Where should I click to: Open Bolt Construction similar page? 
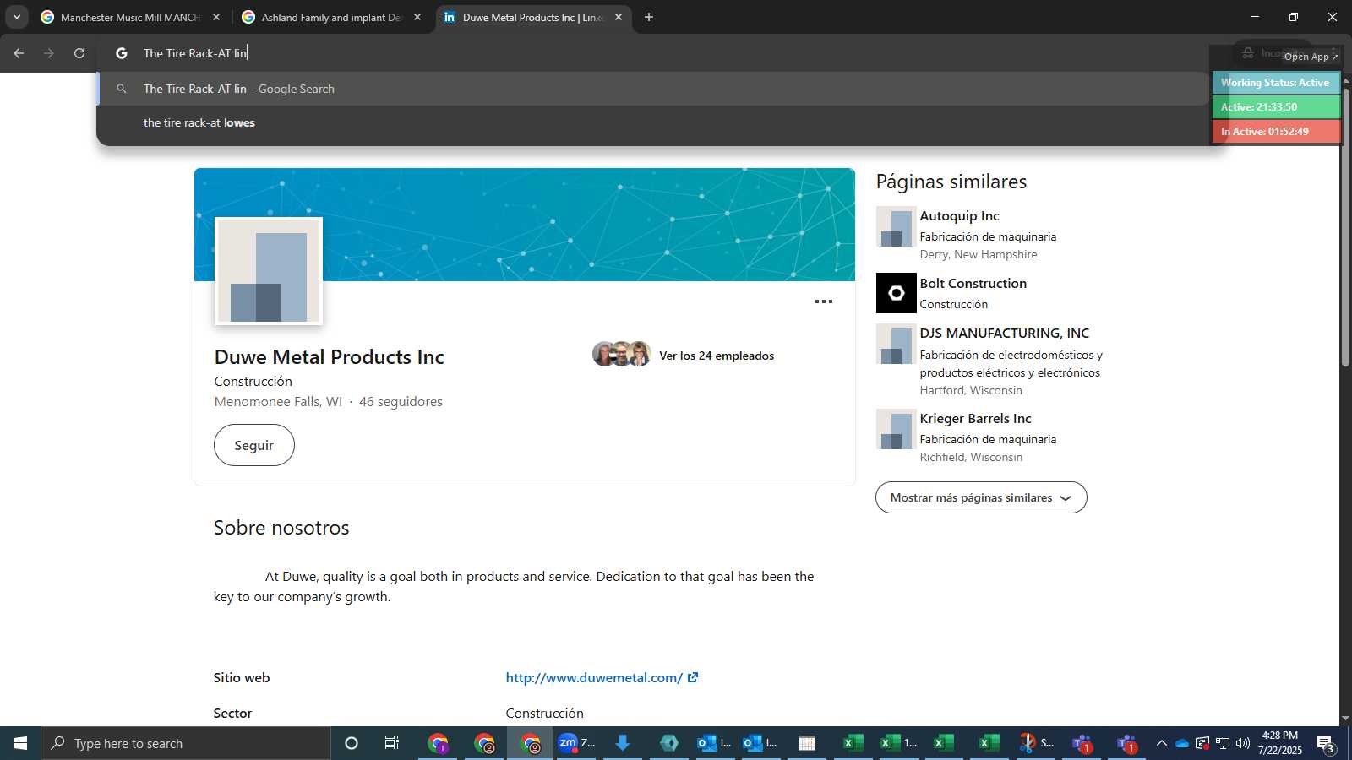973,284
